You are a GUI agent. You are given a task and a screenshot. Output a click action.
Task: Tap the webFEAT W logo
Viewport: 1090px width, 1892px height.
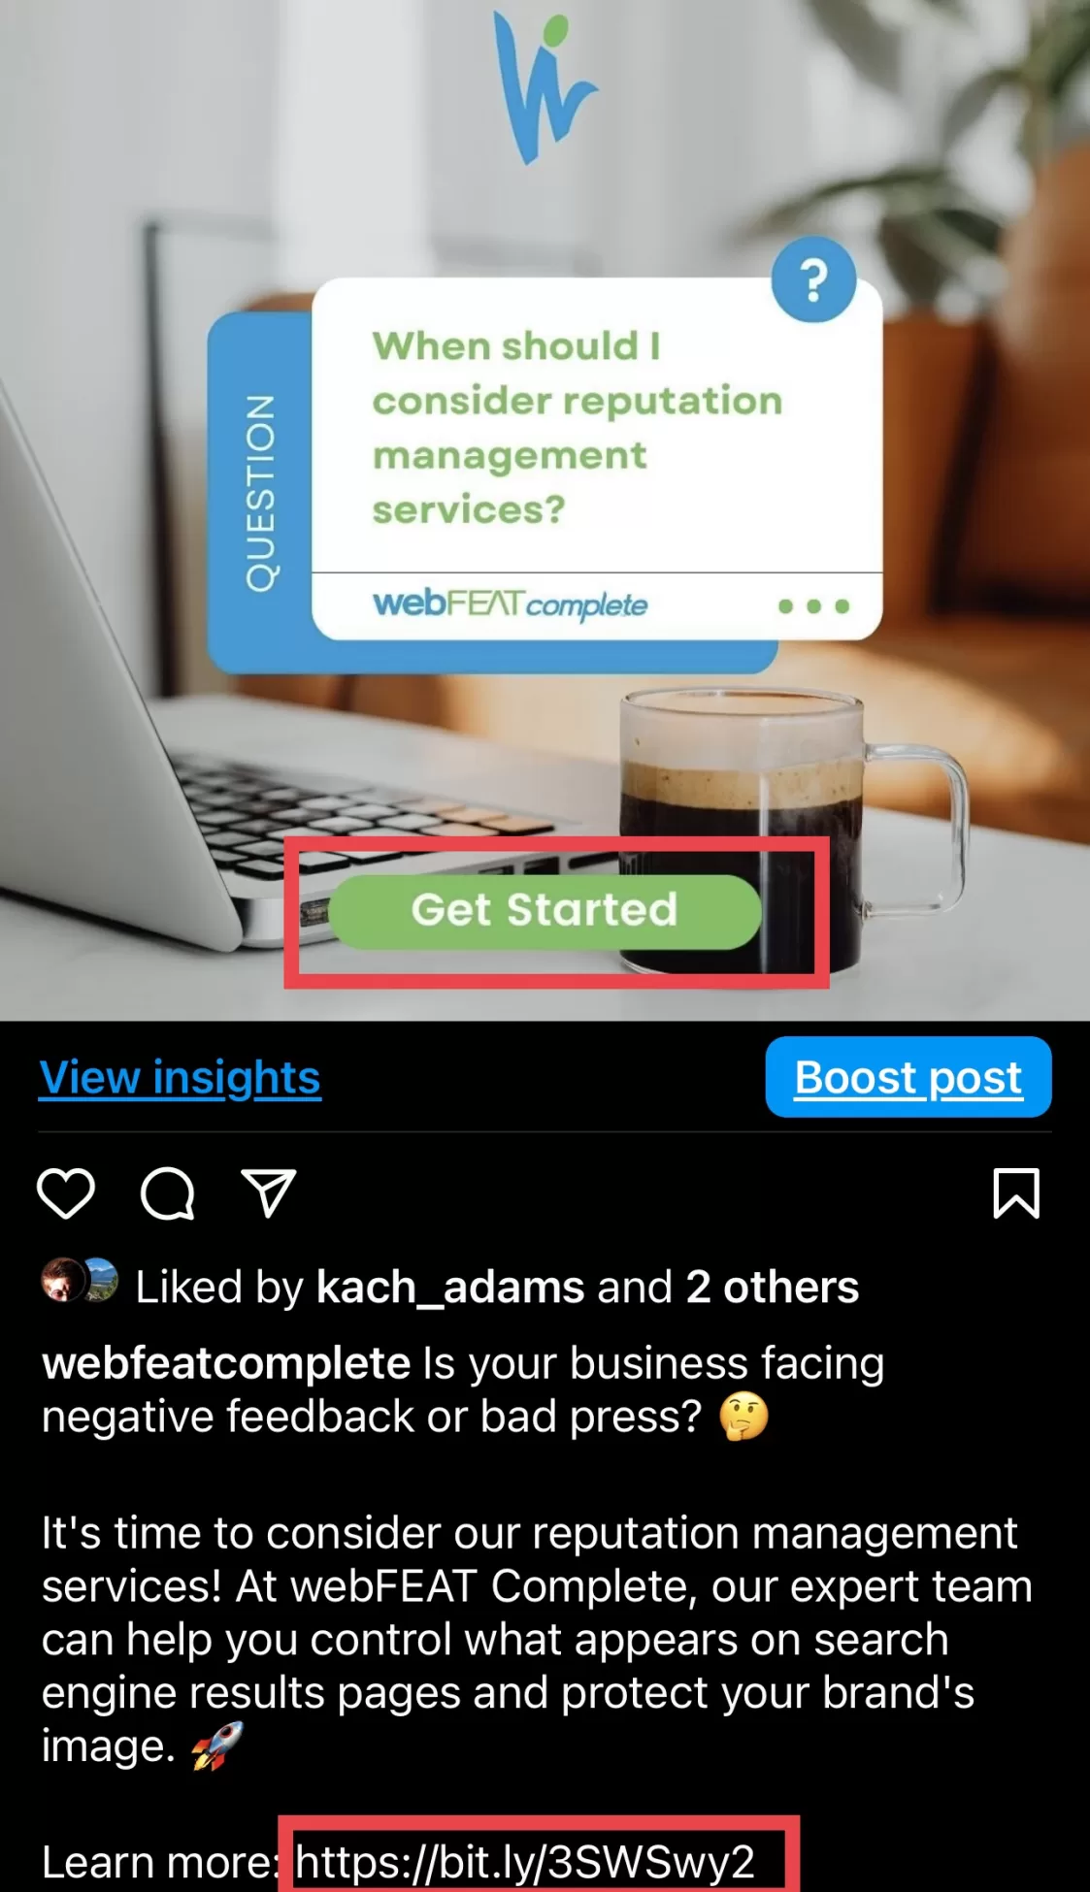[x=544, y=85]
